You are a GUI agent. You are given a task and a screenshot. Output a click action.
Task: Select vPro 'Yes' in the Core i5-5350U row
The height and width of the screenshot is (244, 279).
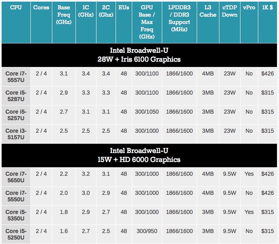(249, 212)
